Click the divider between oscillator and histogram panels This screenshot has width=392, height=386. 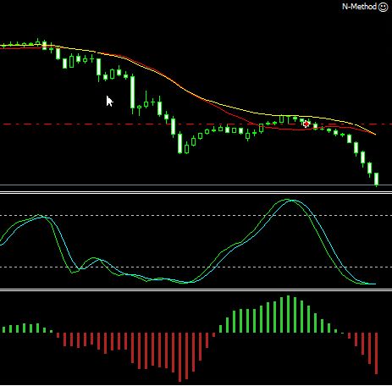tap(196, 289)
